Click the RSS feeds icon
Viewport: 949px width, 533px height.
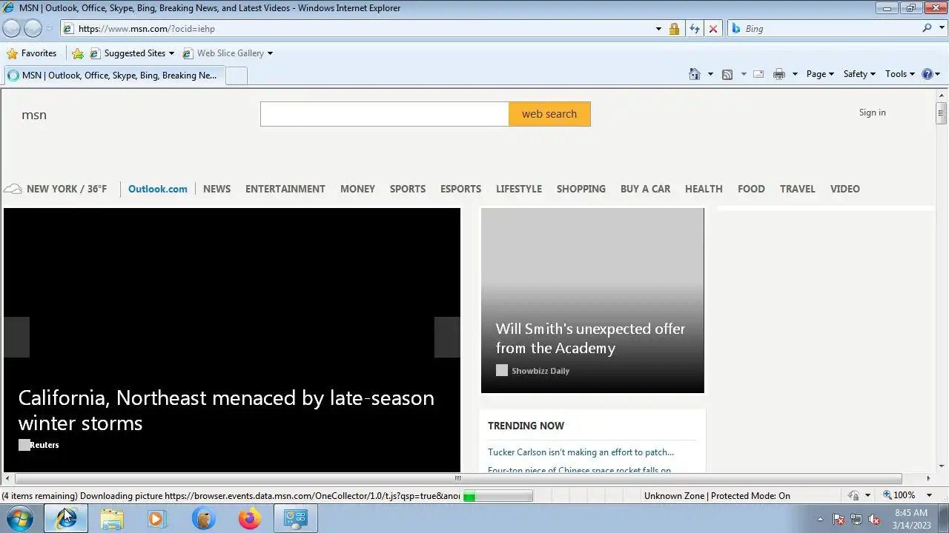(727, 74)
